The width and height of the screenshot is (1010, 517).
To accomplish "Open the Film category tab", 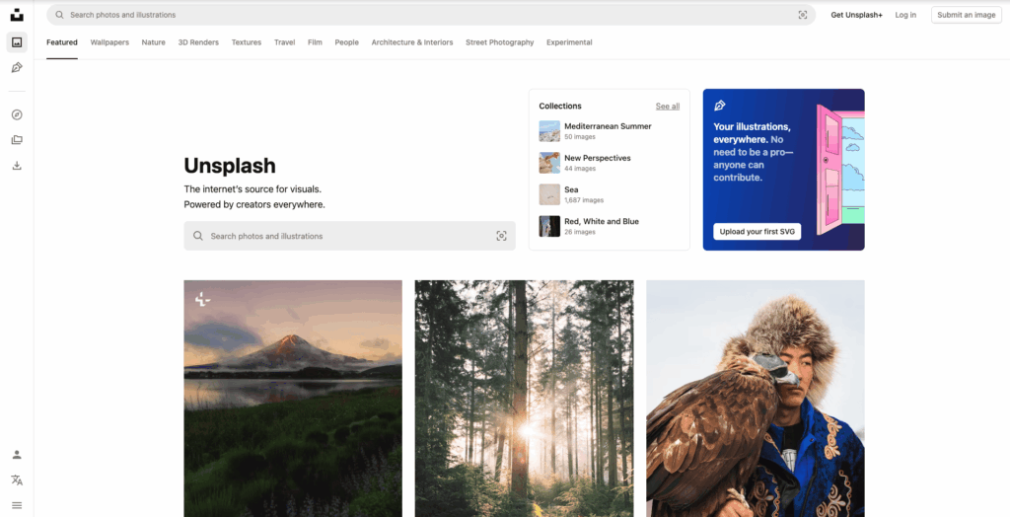I will click(x=315, y=42).
